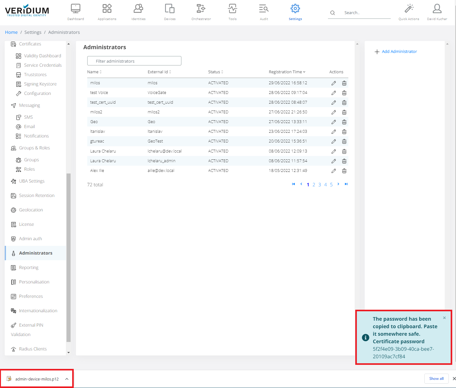Go to page 3 of administrators

point(319,184)
